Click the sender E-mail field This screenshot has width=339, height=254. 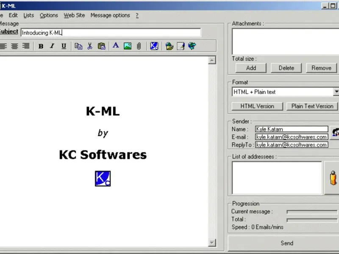292,137
